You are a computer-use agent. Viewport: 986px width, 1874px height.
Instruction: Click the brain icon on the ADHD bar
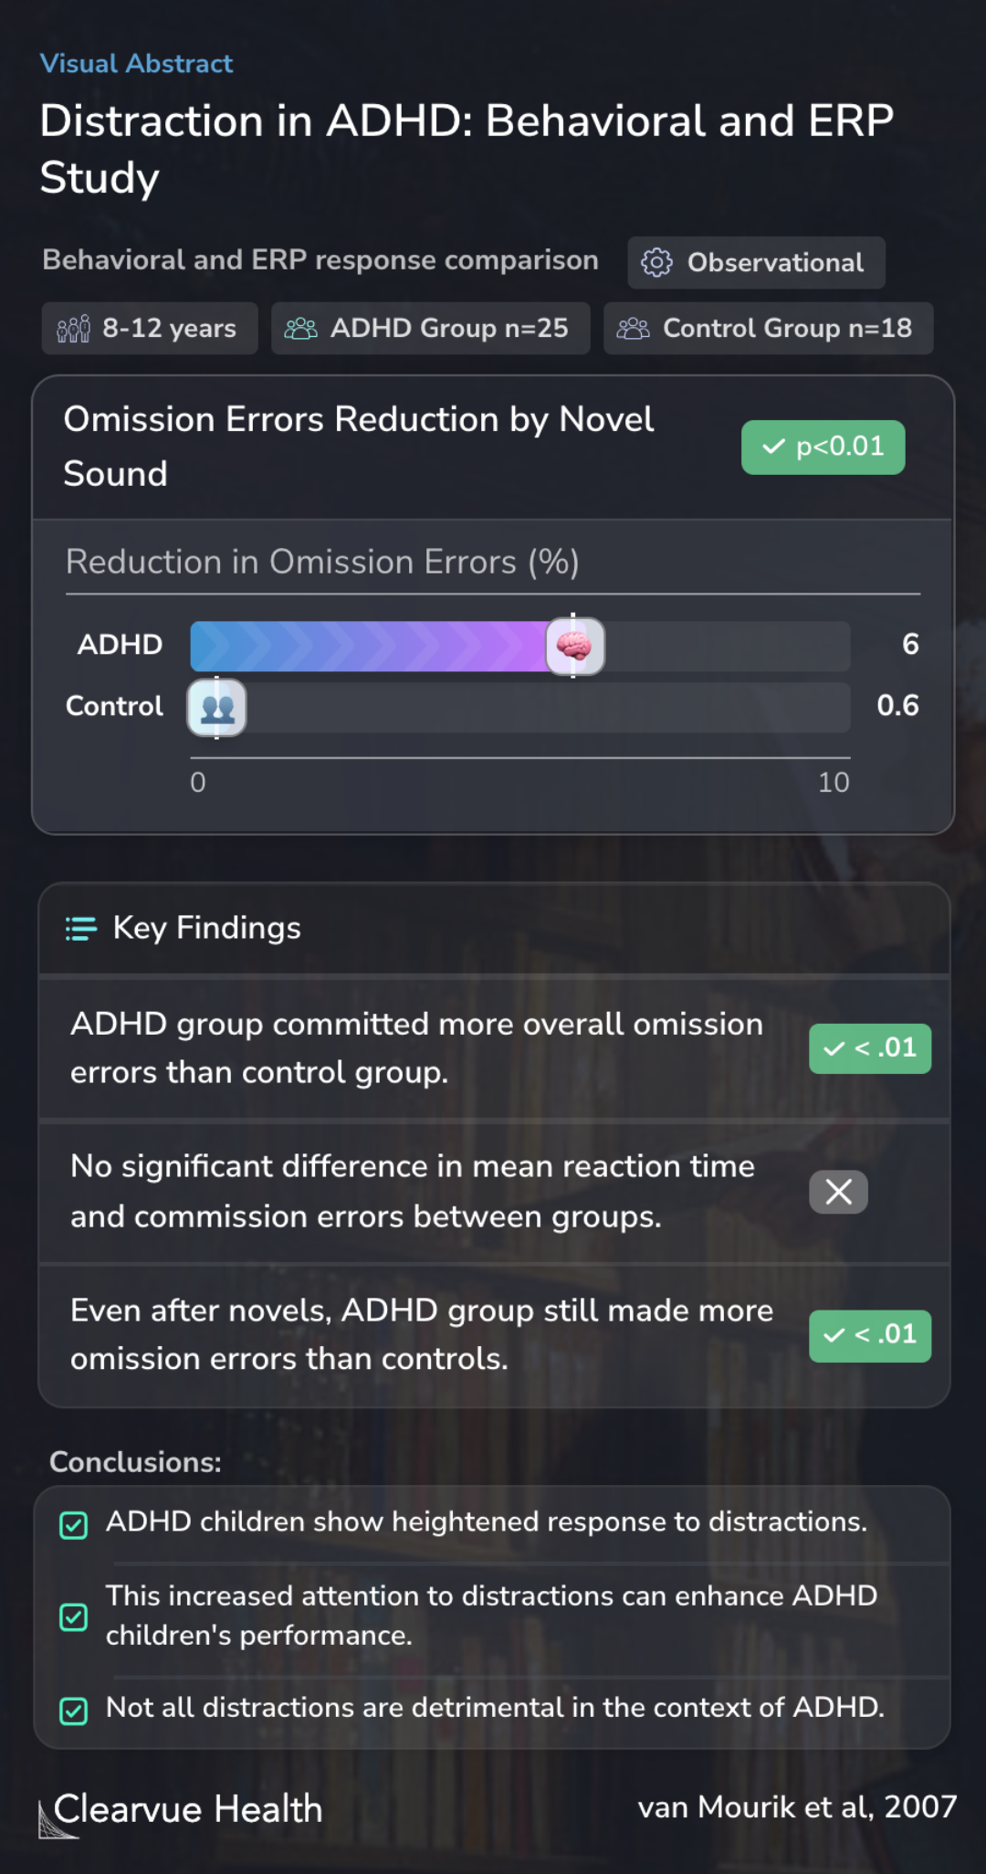[x=574, y=647]
